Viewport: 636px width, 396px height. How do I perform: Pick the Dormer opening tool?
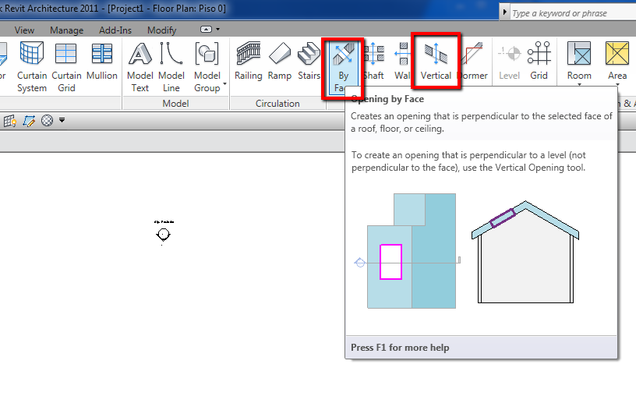coord(472,61)
